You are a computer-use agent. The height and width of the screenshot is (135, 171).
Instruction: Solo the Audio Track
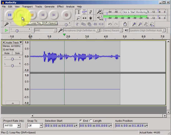pos(17,53)
